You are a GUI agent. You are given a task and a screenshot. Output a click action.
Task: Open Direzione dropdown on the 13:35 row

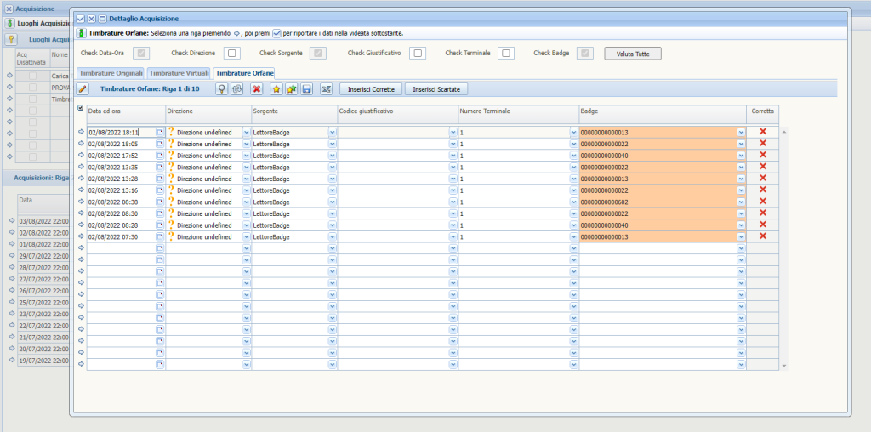click(247, 168)
